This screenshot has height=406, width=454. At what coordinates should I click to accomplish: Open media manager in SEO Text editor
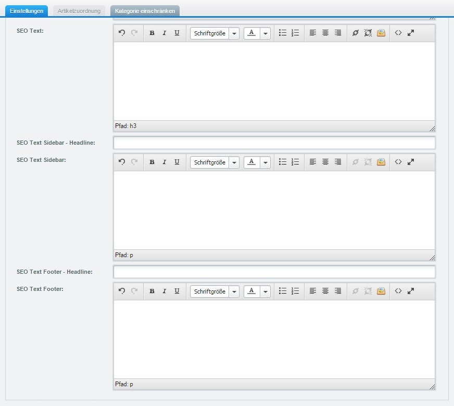point(381,33)
